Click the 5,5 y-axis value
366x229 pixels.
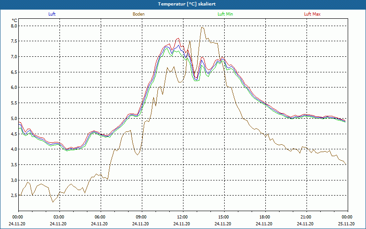(15, 103)
